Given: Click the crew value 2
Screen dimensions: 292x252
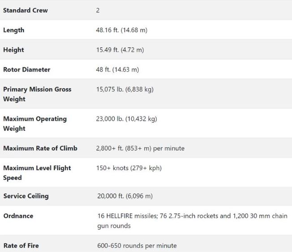Looking at the screenshot, I should [98, 10].
